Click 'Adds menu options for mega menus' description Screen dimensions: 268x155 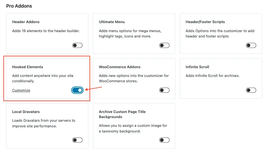click(x=130, y=34)
